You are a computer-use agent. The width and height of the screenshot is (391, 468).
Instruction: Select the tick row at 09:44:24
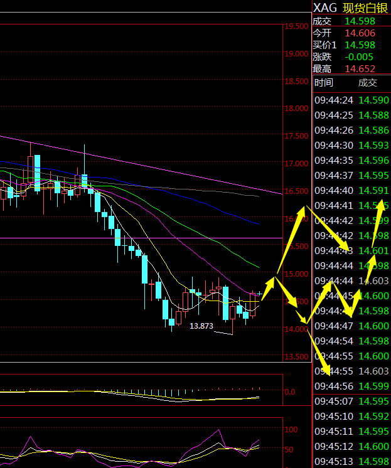tap(351, 100)
